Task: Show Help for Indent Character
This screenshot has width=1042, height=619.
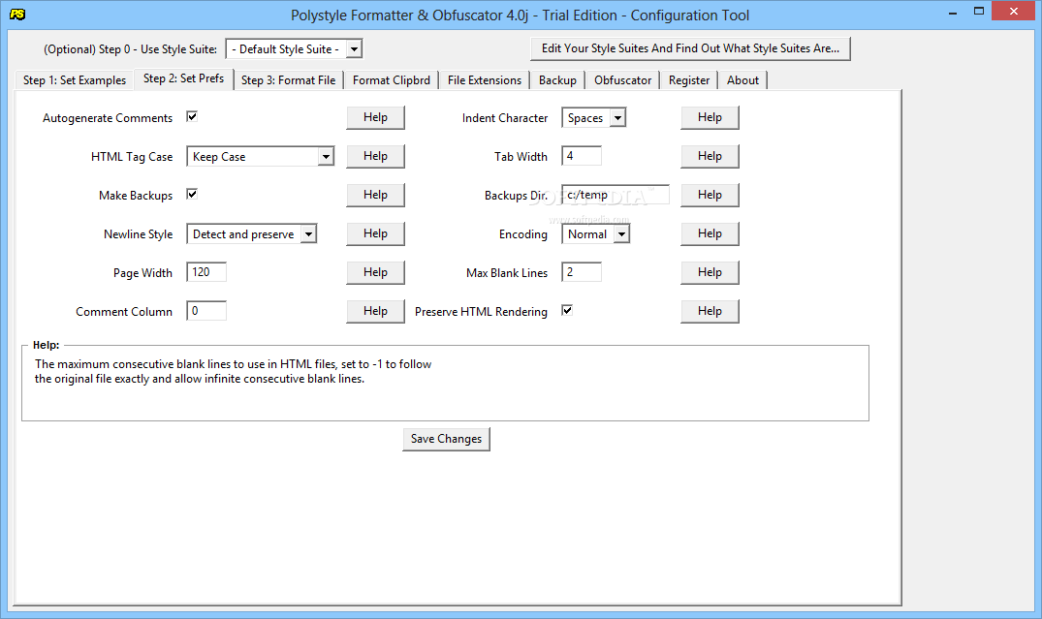Action: point(710,117)
